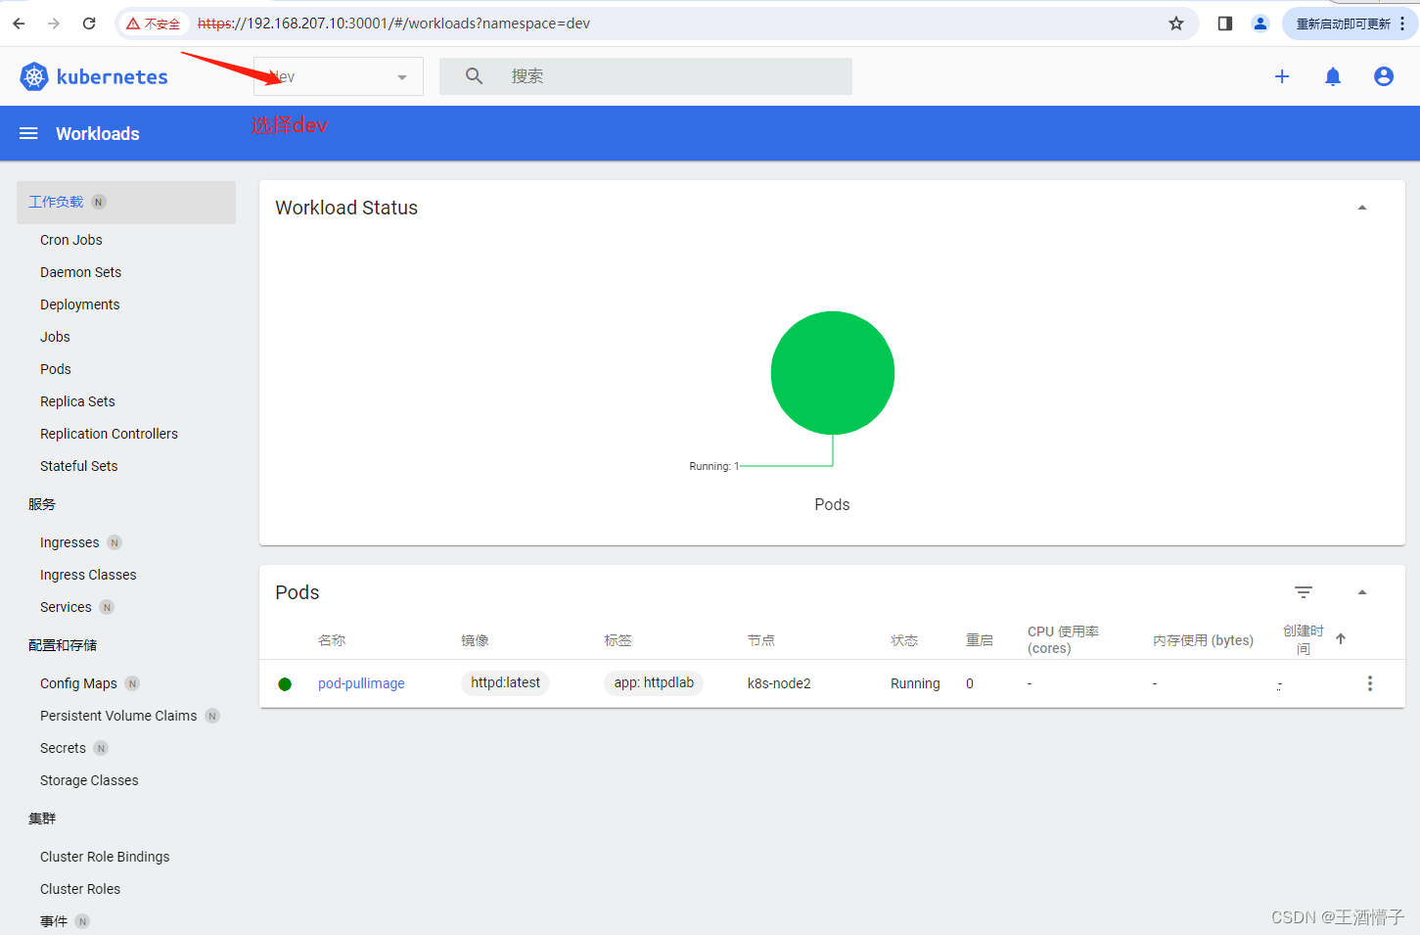The width and height of the screenshot is (1420, 935).
Task: Open Daemon Sets in the sidebar
Action: click(x=81, y=272)
